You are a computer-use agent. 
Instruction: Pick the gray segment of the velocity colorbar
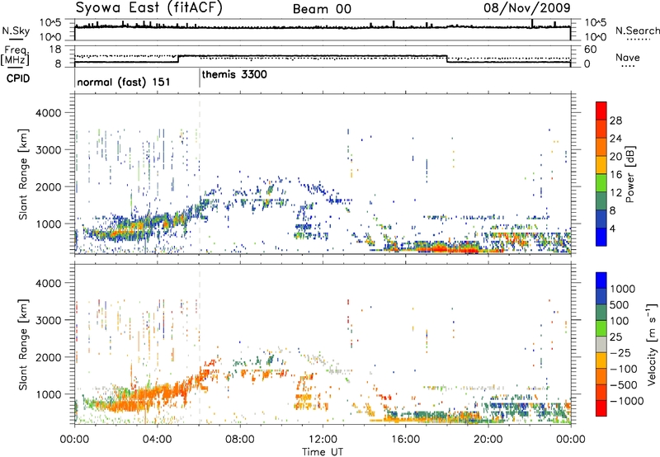pos(601,344)
